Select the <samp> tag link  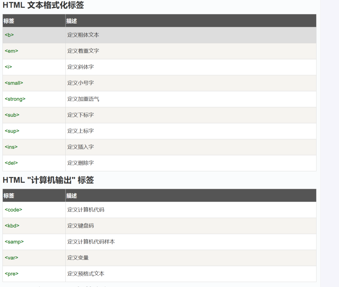pos(14,242)
